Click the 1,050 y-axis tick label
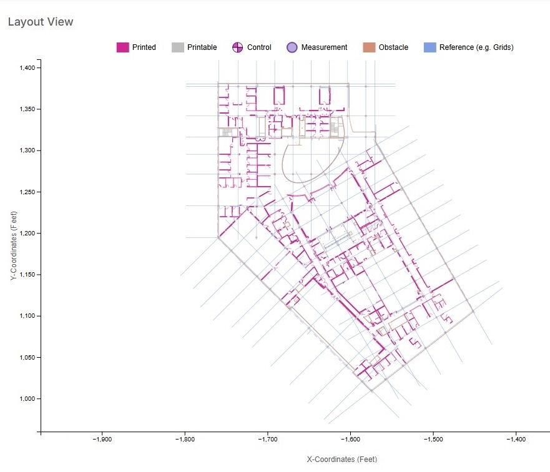The image size is (550, 472). click(x=27, y=357)
